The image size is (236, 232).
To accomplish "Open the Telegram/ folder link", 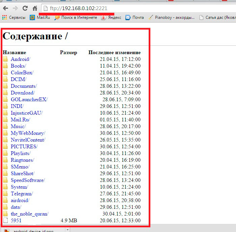I will click(x=22, y=194).
